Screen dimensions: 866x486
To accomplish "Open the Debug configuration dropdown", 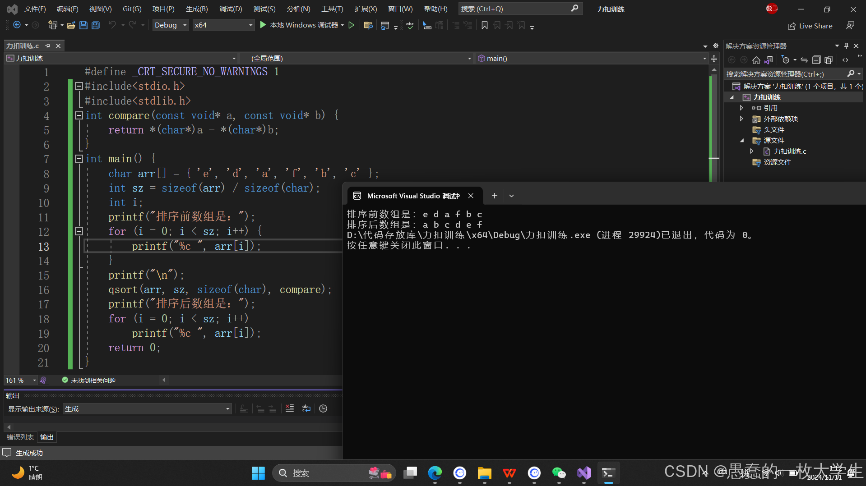I will 171,25.
